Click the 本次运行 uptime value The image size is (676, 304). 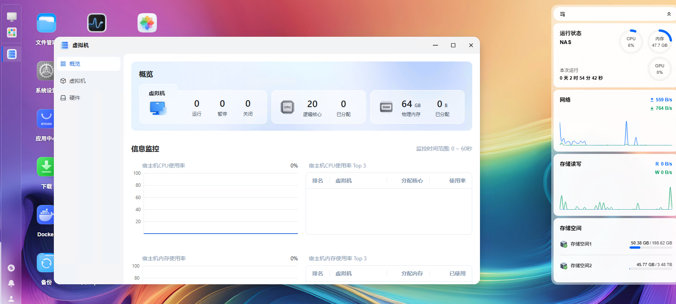pos(581,78)
